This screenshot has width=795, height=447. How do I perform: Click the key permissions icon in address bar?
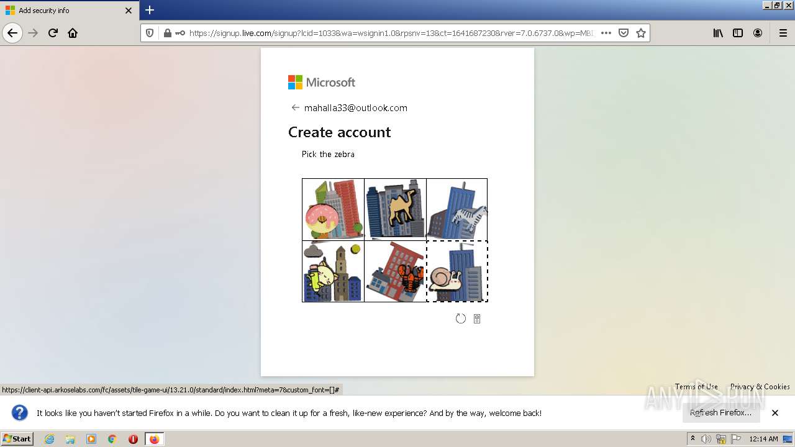pos(179,33)
